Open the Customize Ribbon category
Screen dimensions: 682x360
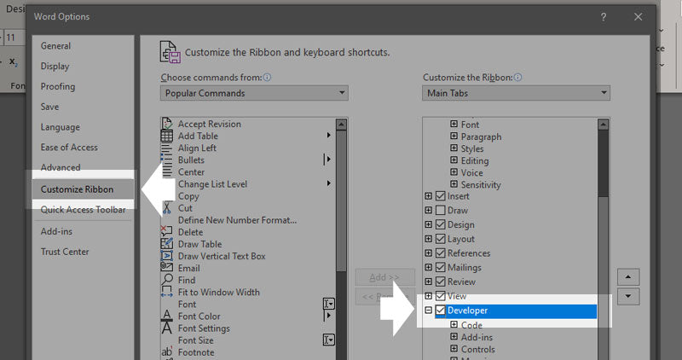click(77, 189)
